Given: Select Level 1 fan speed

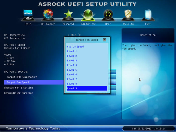Looking at the screenshot, I should [x=72, y=51].
